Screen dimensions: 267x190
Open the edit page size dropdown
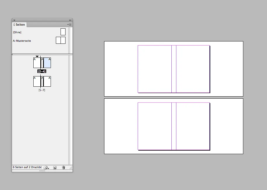tap(46, 168)
